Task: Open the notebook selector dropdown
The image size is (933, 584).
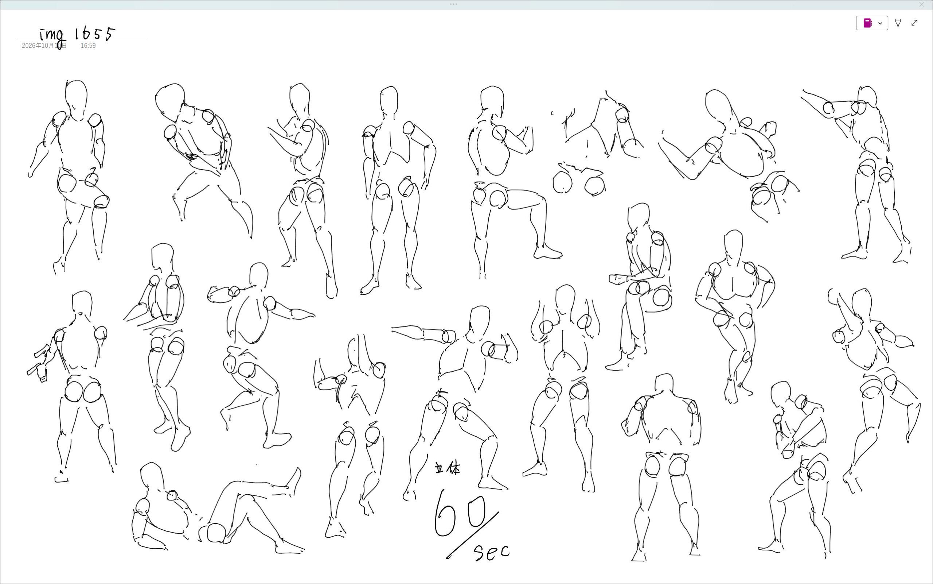Action: [x=872, y=23]
